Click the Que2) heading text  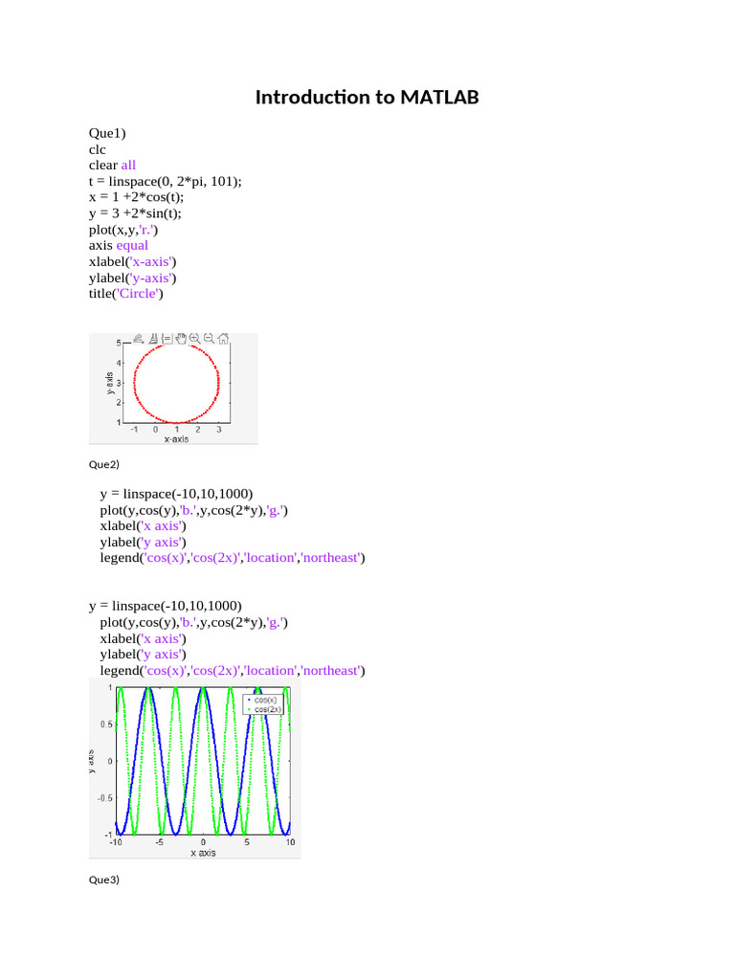[103, 464]
